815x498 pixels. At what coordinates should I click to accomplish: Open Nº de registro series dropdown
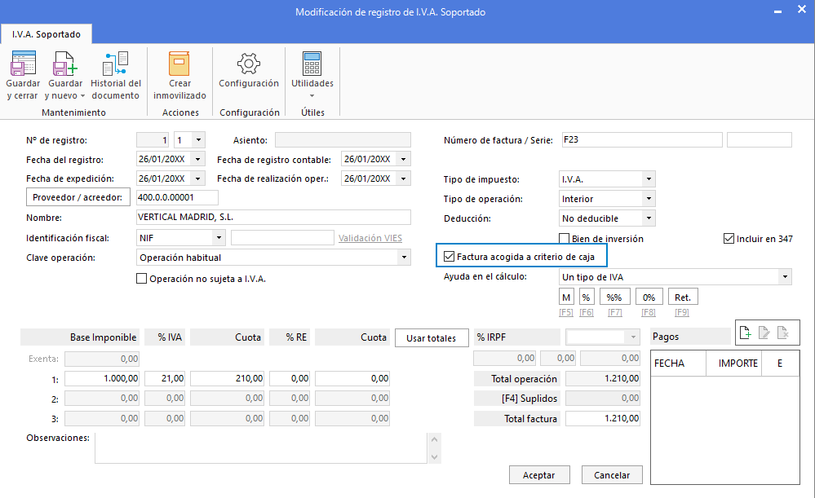click(x=198, y=140)
